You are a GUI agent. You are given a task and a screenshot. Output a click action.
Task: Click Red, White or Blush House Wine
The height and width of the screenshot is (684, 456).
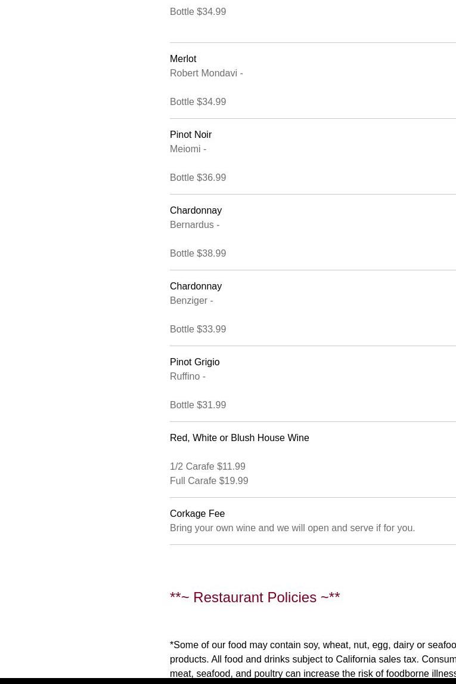coord(240,438)
